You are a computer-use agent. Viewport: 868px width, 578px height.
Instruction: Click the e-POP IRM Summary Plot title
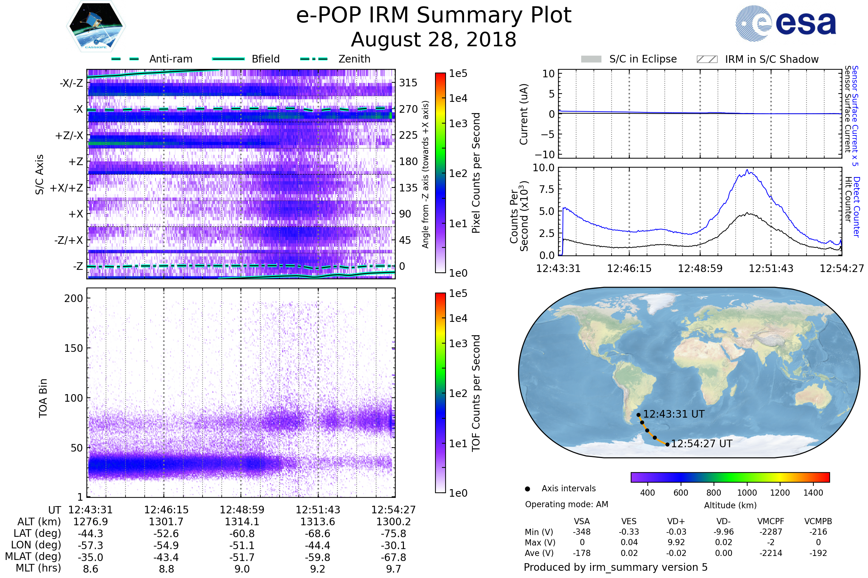434,16
